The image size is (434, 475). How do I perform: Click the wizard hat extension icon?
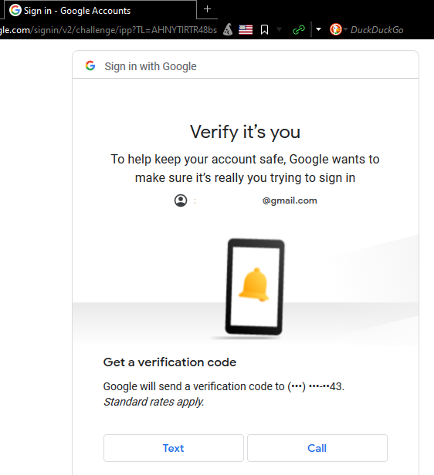point(228,29)
